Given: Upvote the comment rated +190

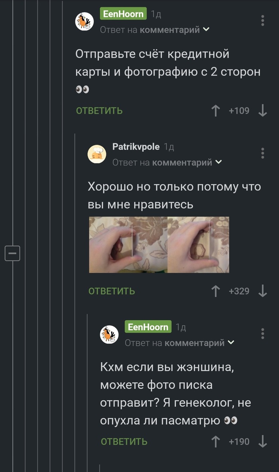Looking at the screenshot, I should (x=215, y=442).
